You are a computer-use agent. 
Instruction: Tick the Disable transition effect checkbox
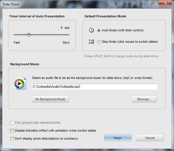[x=12, y=131]
